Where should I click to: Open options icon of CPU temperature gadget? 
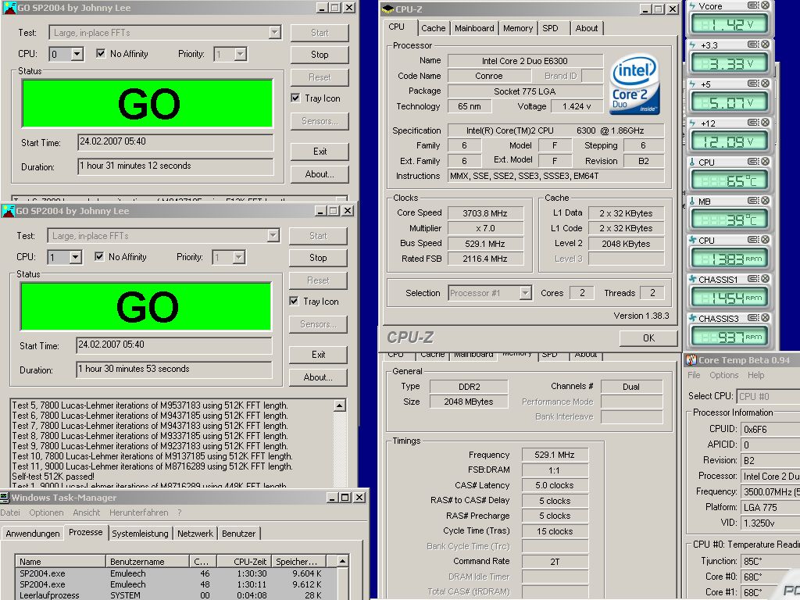click(753, 162)
